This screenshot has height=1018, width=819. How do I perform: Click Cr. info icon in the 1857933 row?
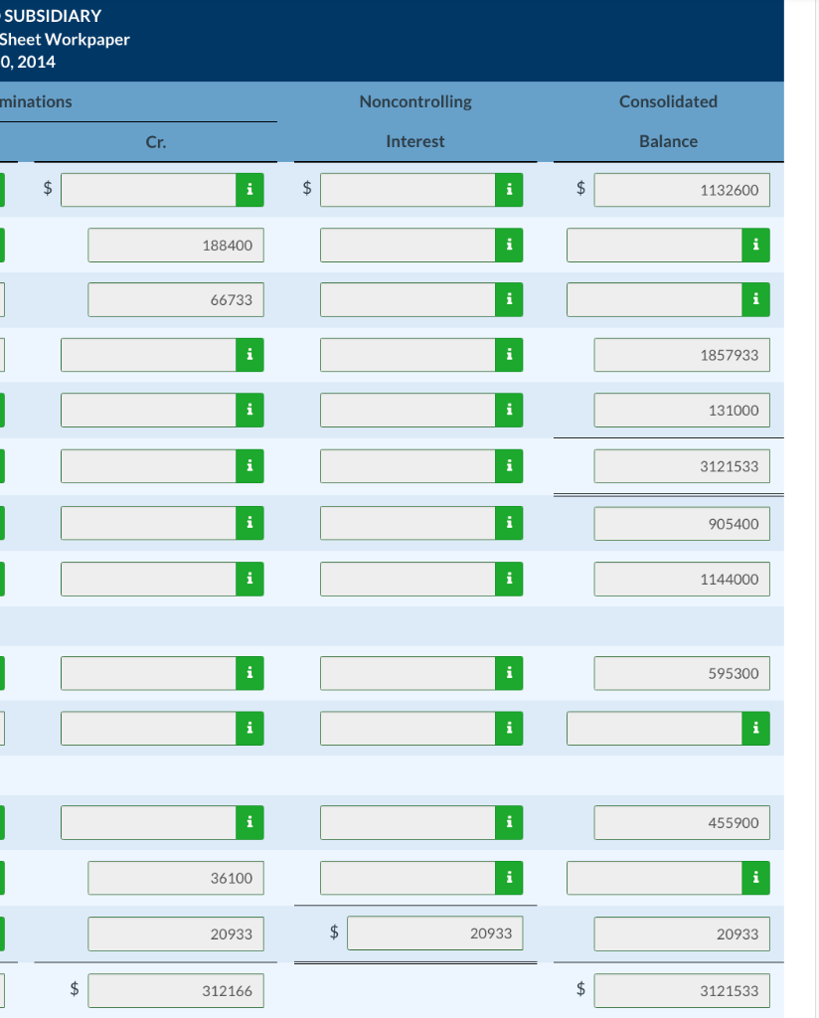249,355
